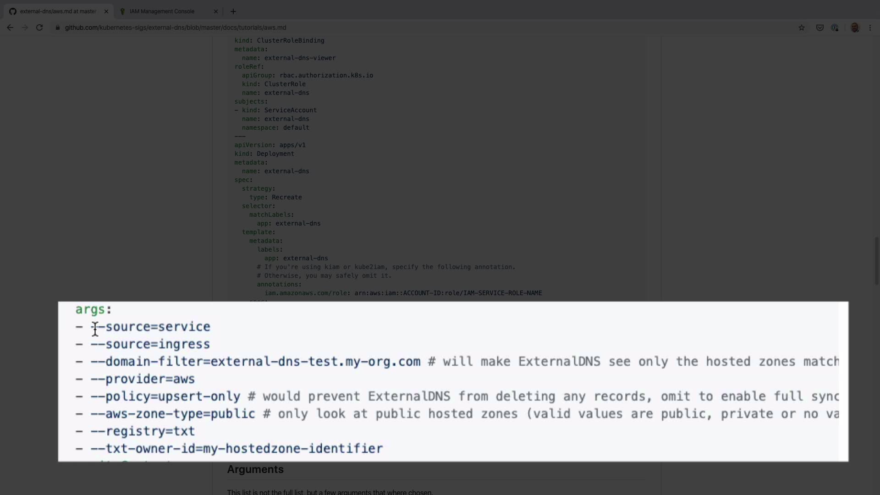
Task: Click the site lock icon
Action: click(58, 27)
